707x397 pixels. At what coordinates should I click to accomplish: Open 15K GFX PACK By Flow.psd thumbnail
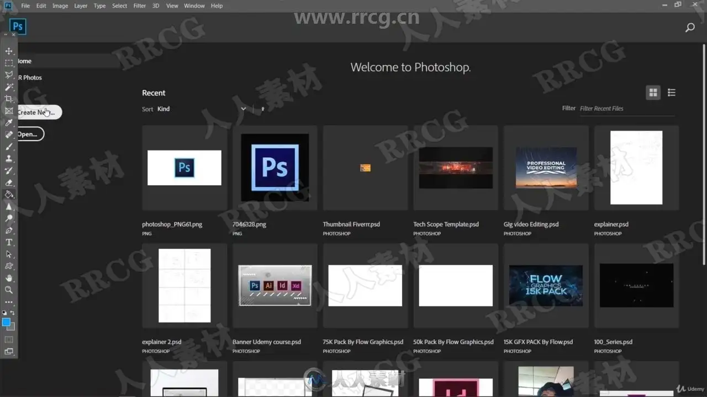coord(546,286)
